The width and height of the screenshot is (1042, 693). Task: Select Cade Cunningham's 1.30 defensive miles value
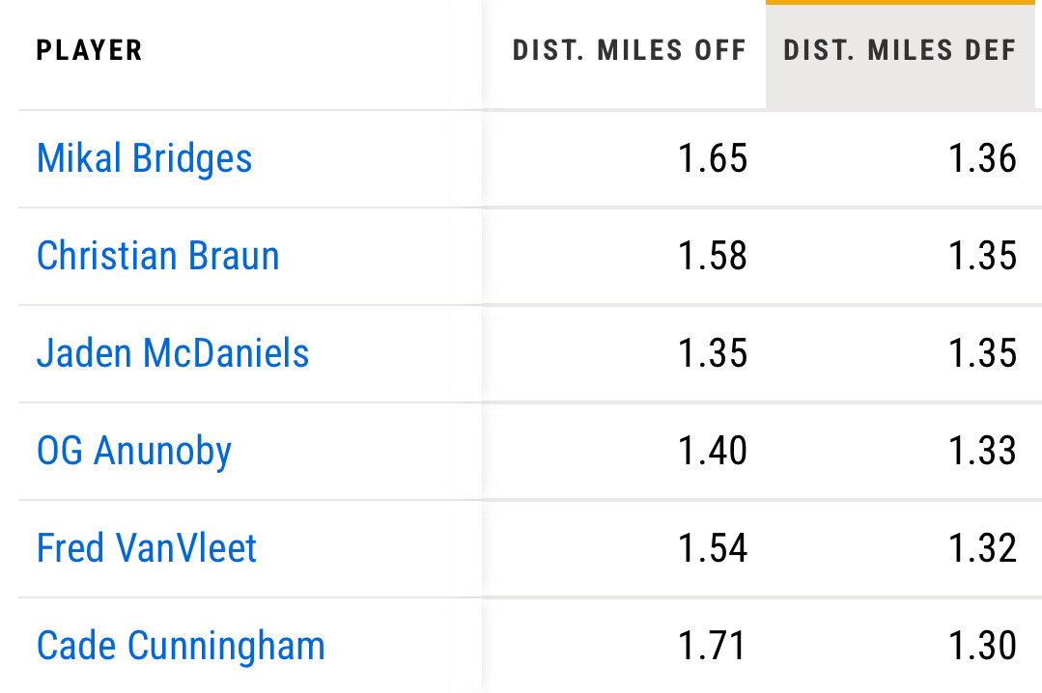click(982, 646)
